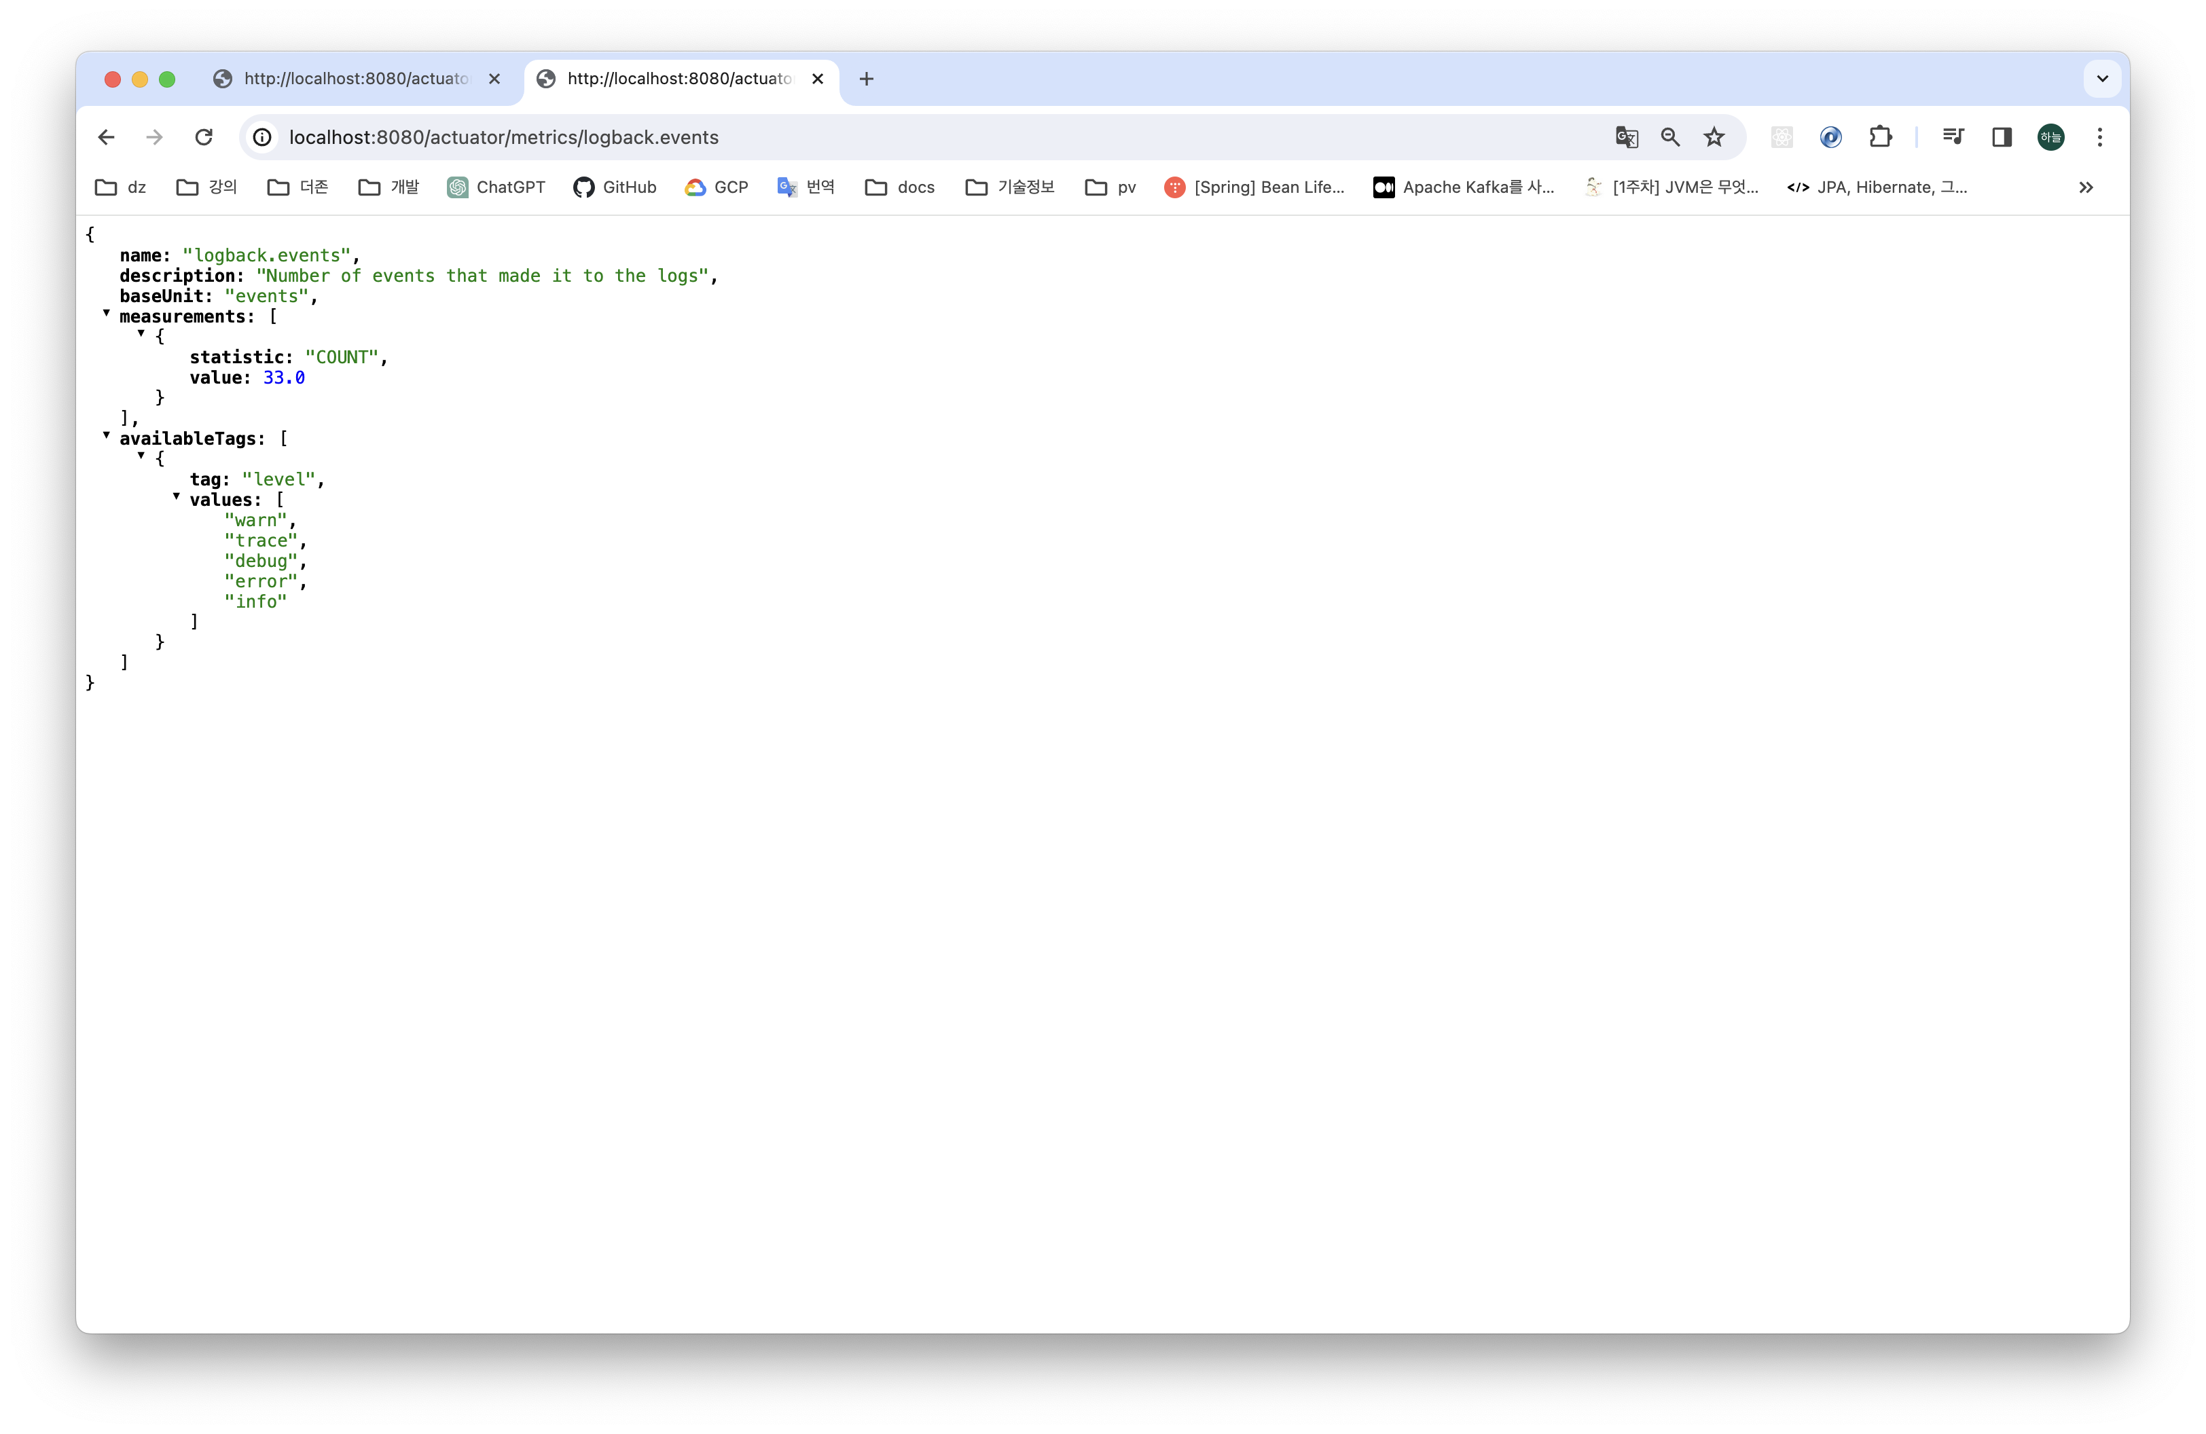
Task: Collapse the availableTags array
Action: [x=107, y=435]
